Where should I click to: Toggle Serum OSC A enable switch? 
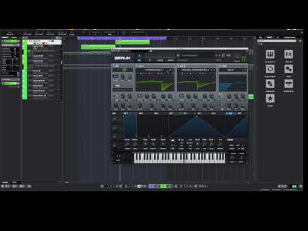tap(137, 66)
